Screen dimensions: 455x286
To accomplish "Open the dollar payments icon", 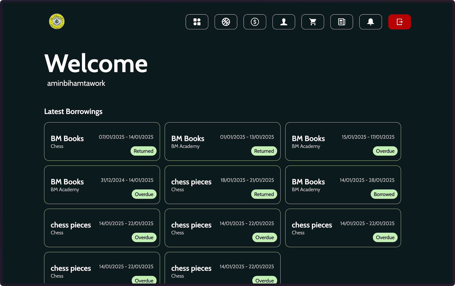I will [x=255, y=22].
